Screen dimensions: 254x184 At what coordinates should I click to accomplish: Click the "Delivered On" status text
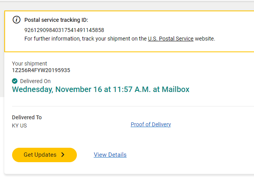click(35, 81)
